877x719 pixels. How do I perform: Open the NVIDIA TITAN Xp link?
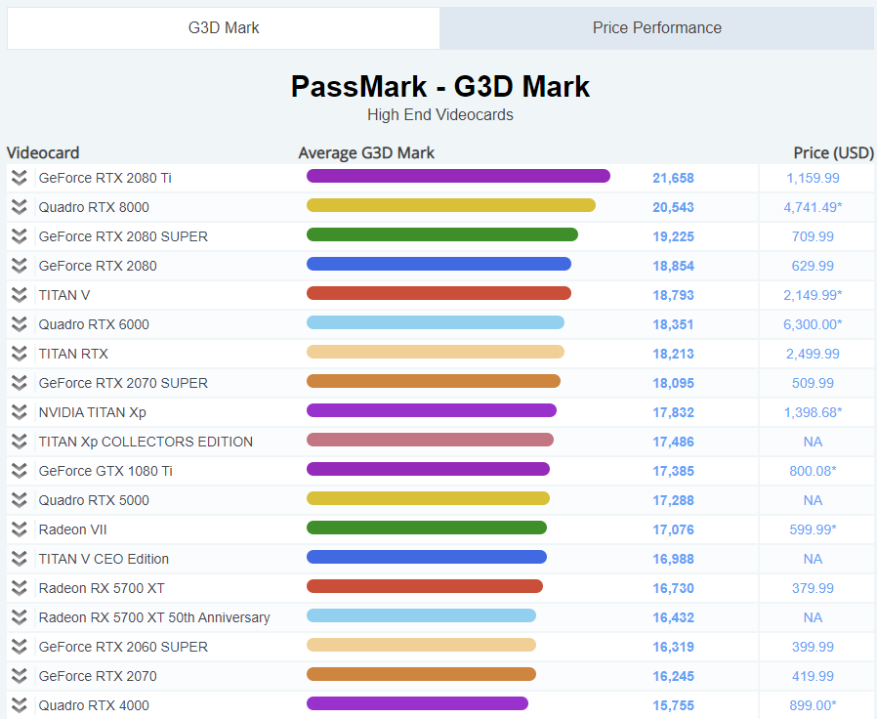[x=92, y=412]
